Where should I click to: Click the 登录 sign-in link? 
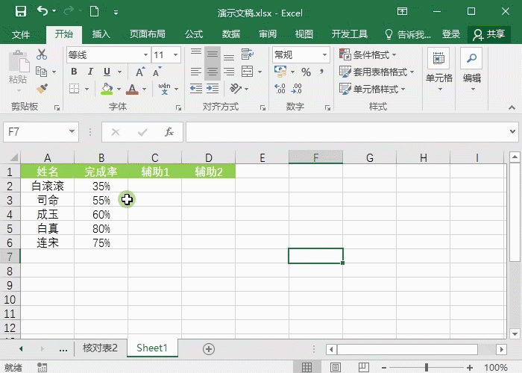450,34
